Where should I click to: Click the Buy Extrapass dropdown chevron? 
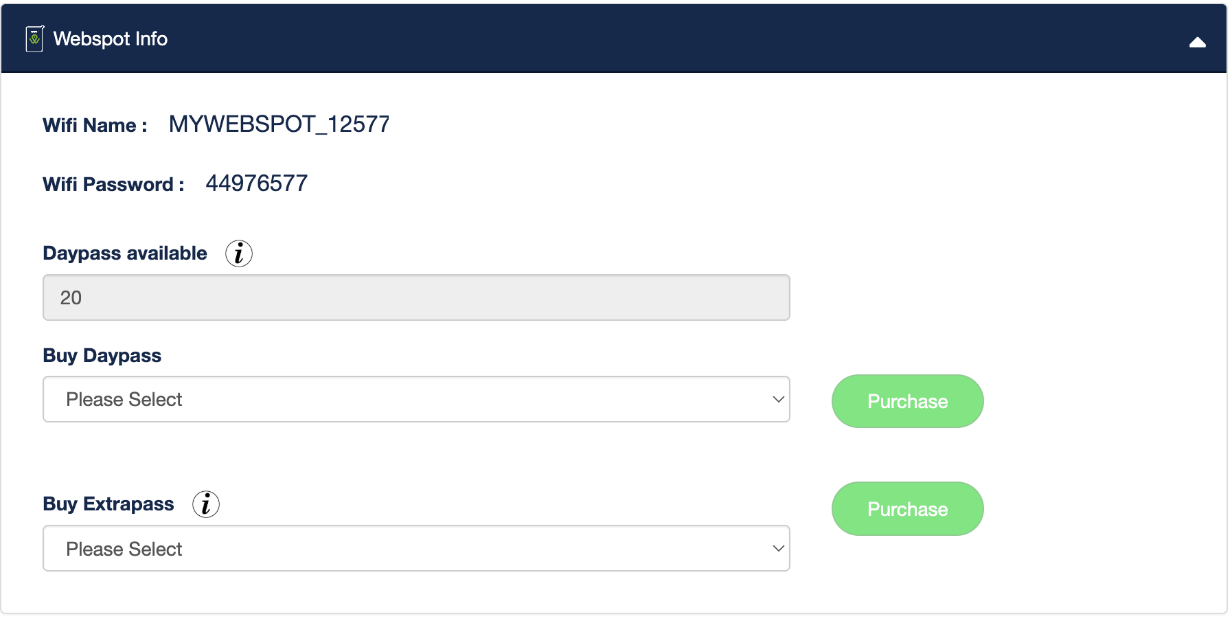778,548
